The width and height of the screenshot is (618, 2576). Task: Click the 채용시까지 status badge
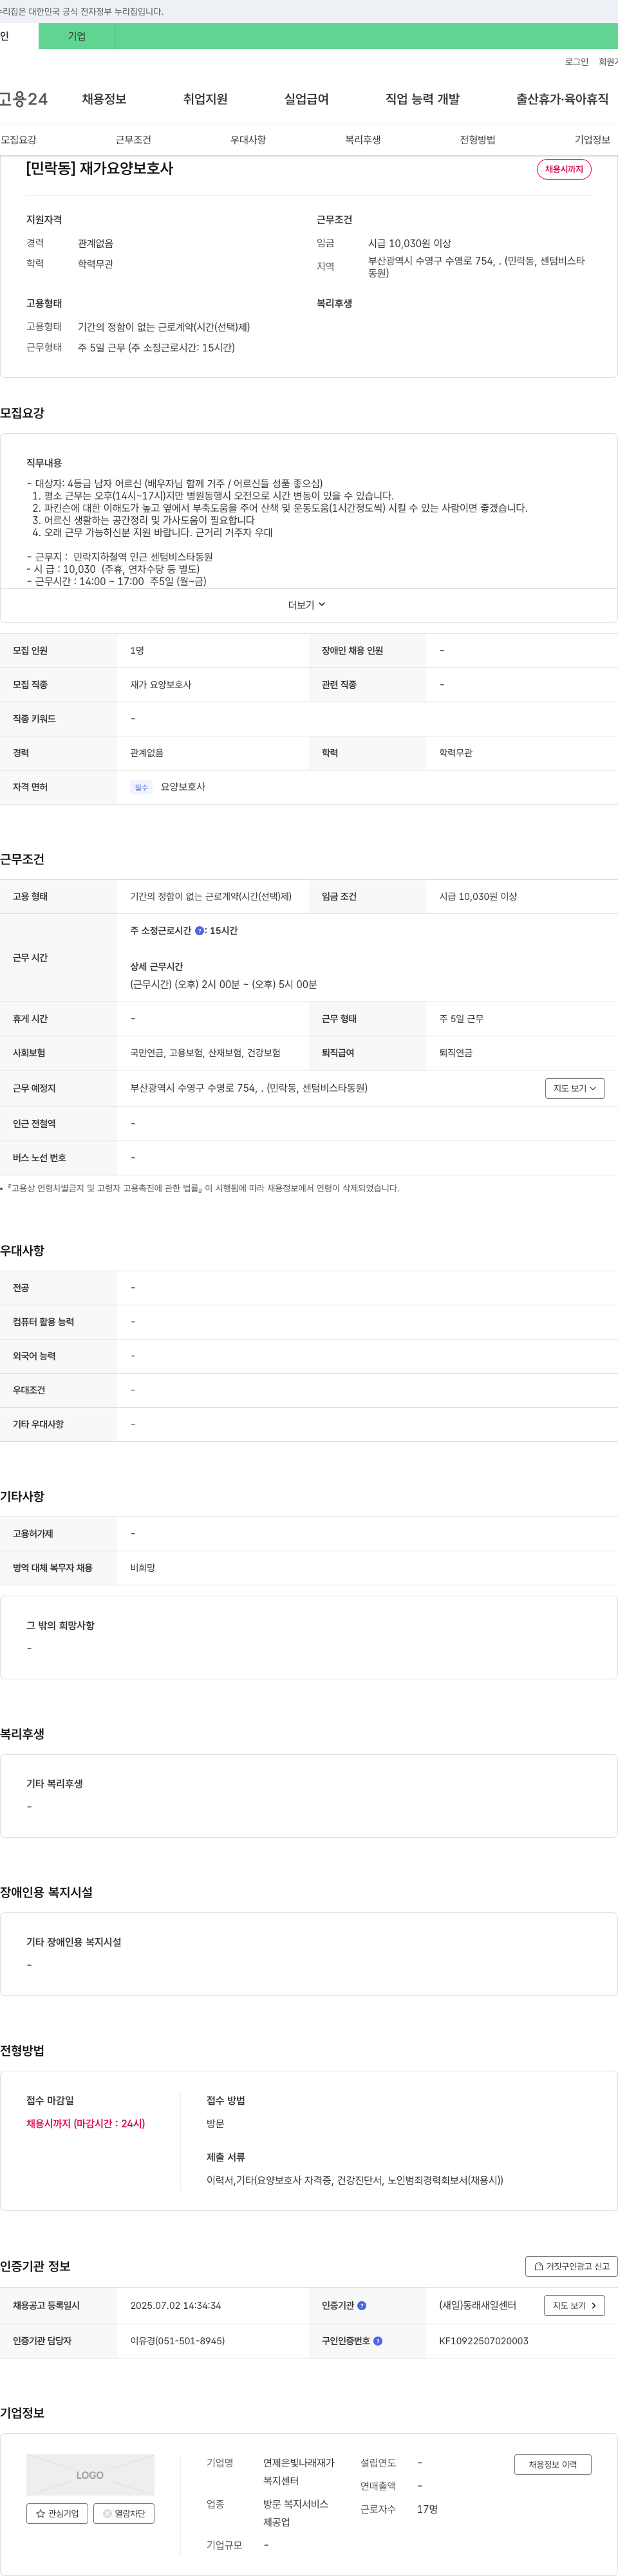click(564, 169)
